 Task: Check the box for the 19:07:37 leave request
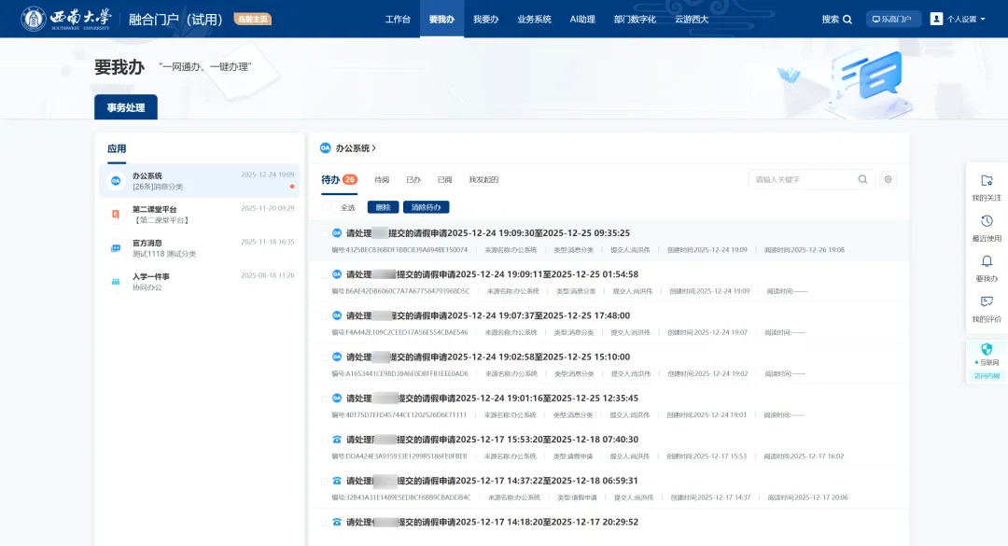pyautogui.click(x=326, y=315)
